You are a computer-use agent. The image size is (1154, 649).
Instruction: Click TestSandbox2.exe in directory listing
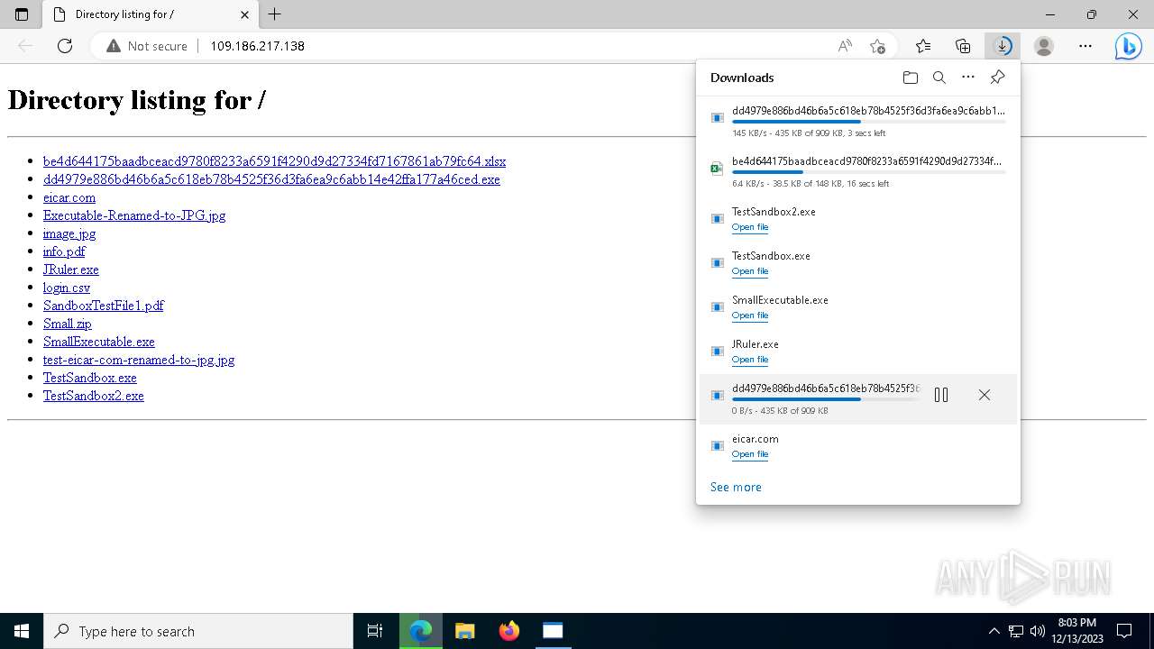coord(94,396)
